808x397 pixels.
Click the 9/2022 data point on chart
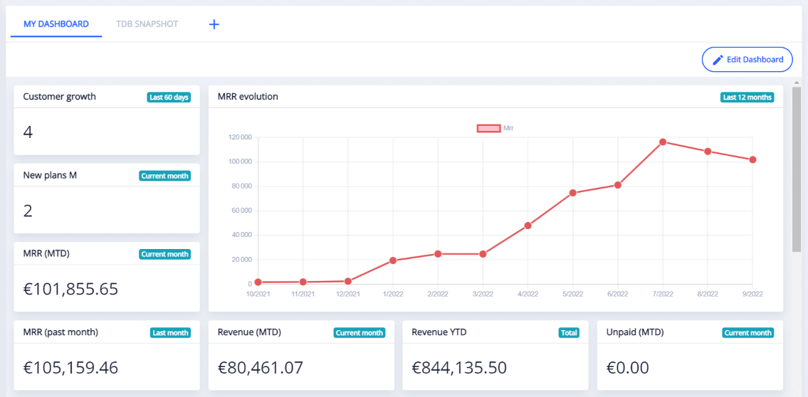point(752,159)
